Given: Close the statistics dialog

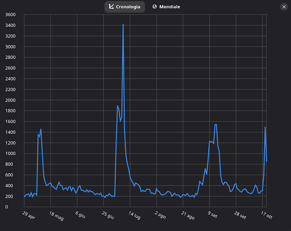Looking at the screenshot, I should click(284, 7).
